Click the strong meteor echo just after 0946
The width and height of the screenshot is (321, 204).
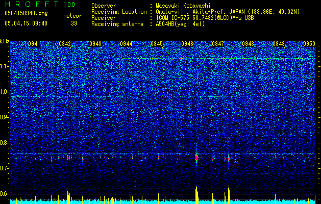click(x=197, y=158)
